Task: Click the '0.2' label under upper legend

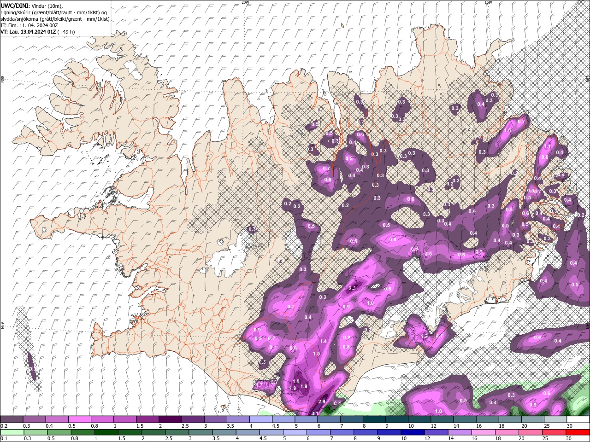Action: click(x=4, y=426)
